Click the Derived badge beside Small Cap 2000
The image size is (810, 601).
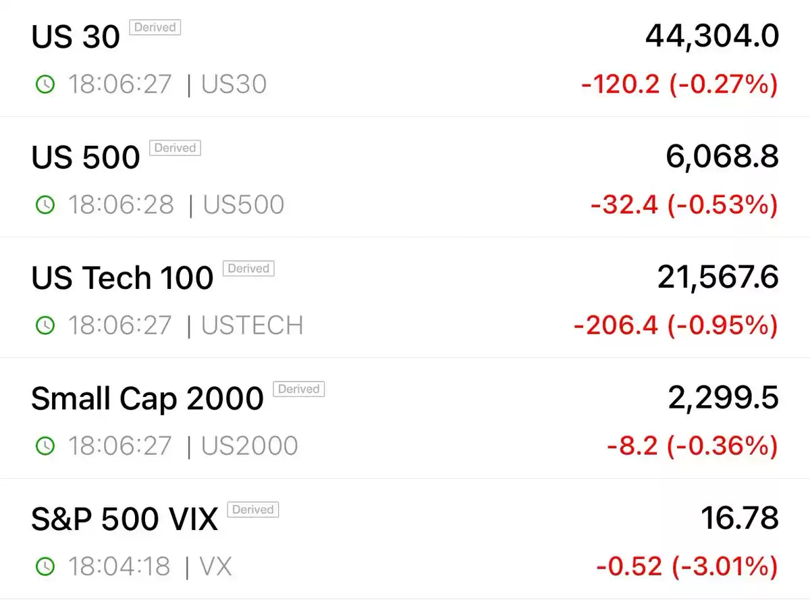pyautogui.click(x=298, y=389)
